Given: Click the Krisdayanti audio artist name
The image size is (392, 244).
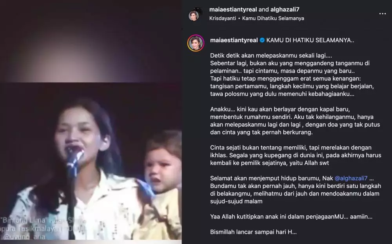Looking at the screenshot, I should click(223, 18).
